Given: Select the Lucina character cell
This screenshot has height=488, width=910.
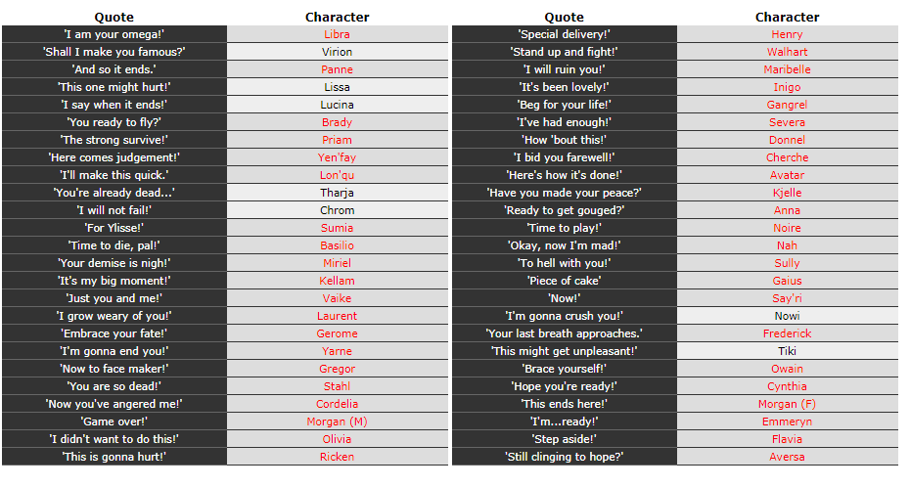Looking at the screenshot, I should click(338, 105).
